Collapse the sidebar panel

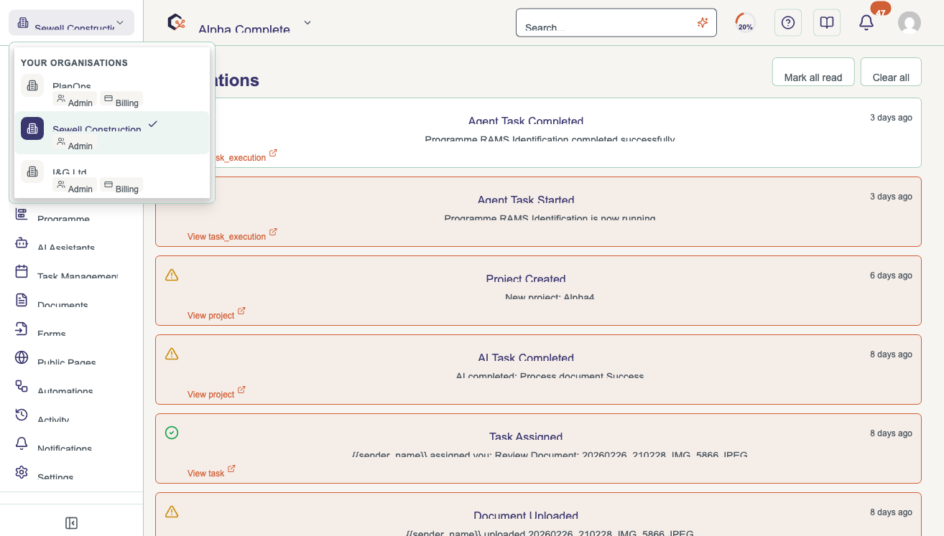coord(71,523)
